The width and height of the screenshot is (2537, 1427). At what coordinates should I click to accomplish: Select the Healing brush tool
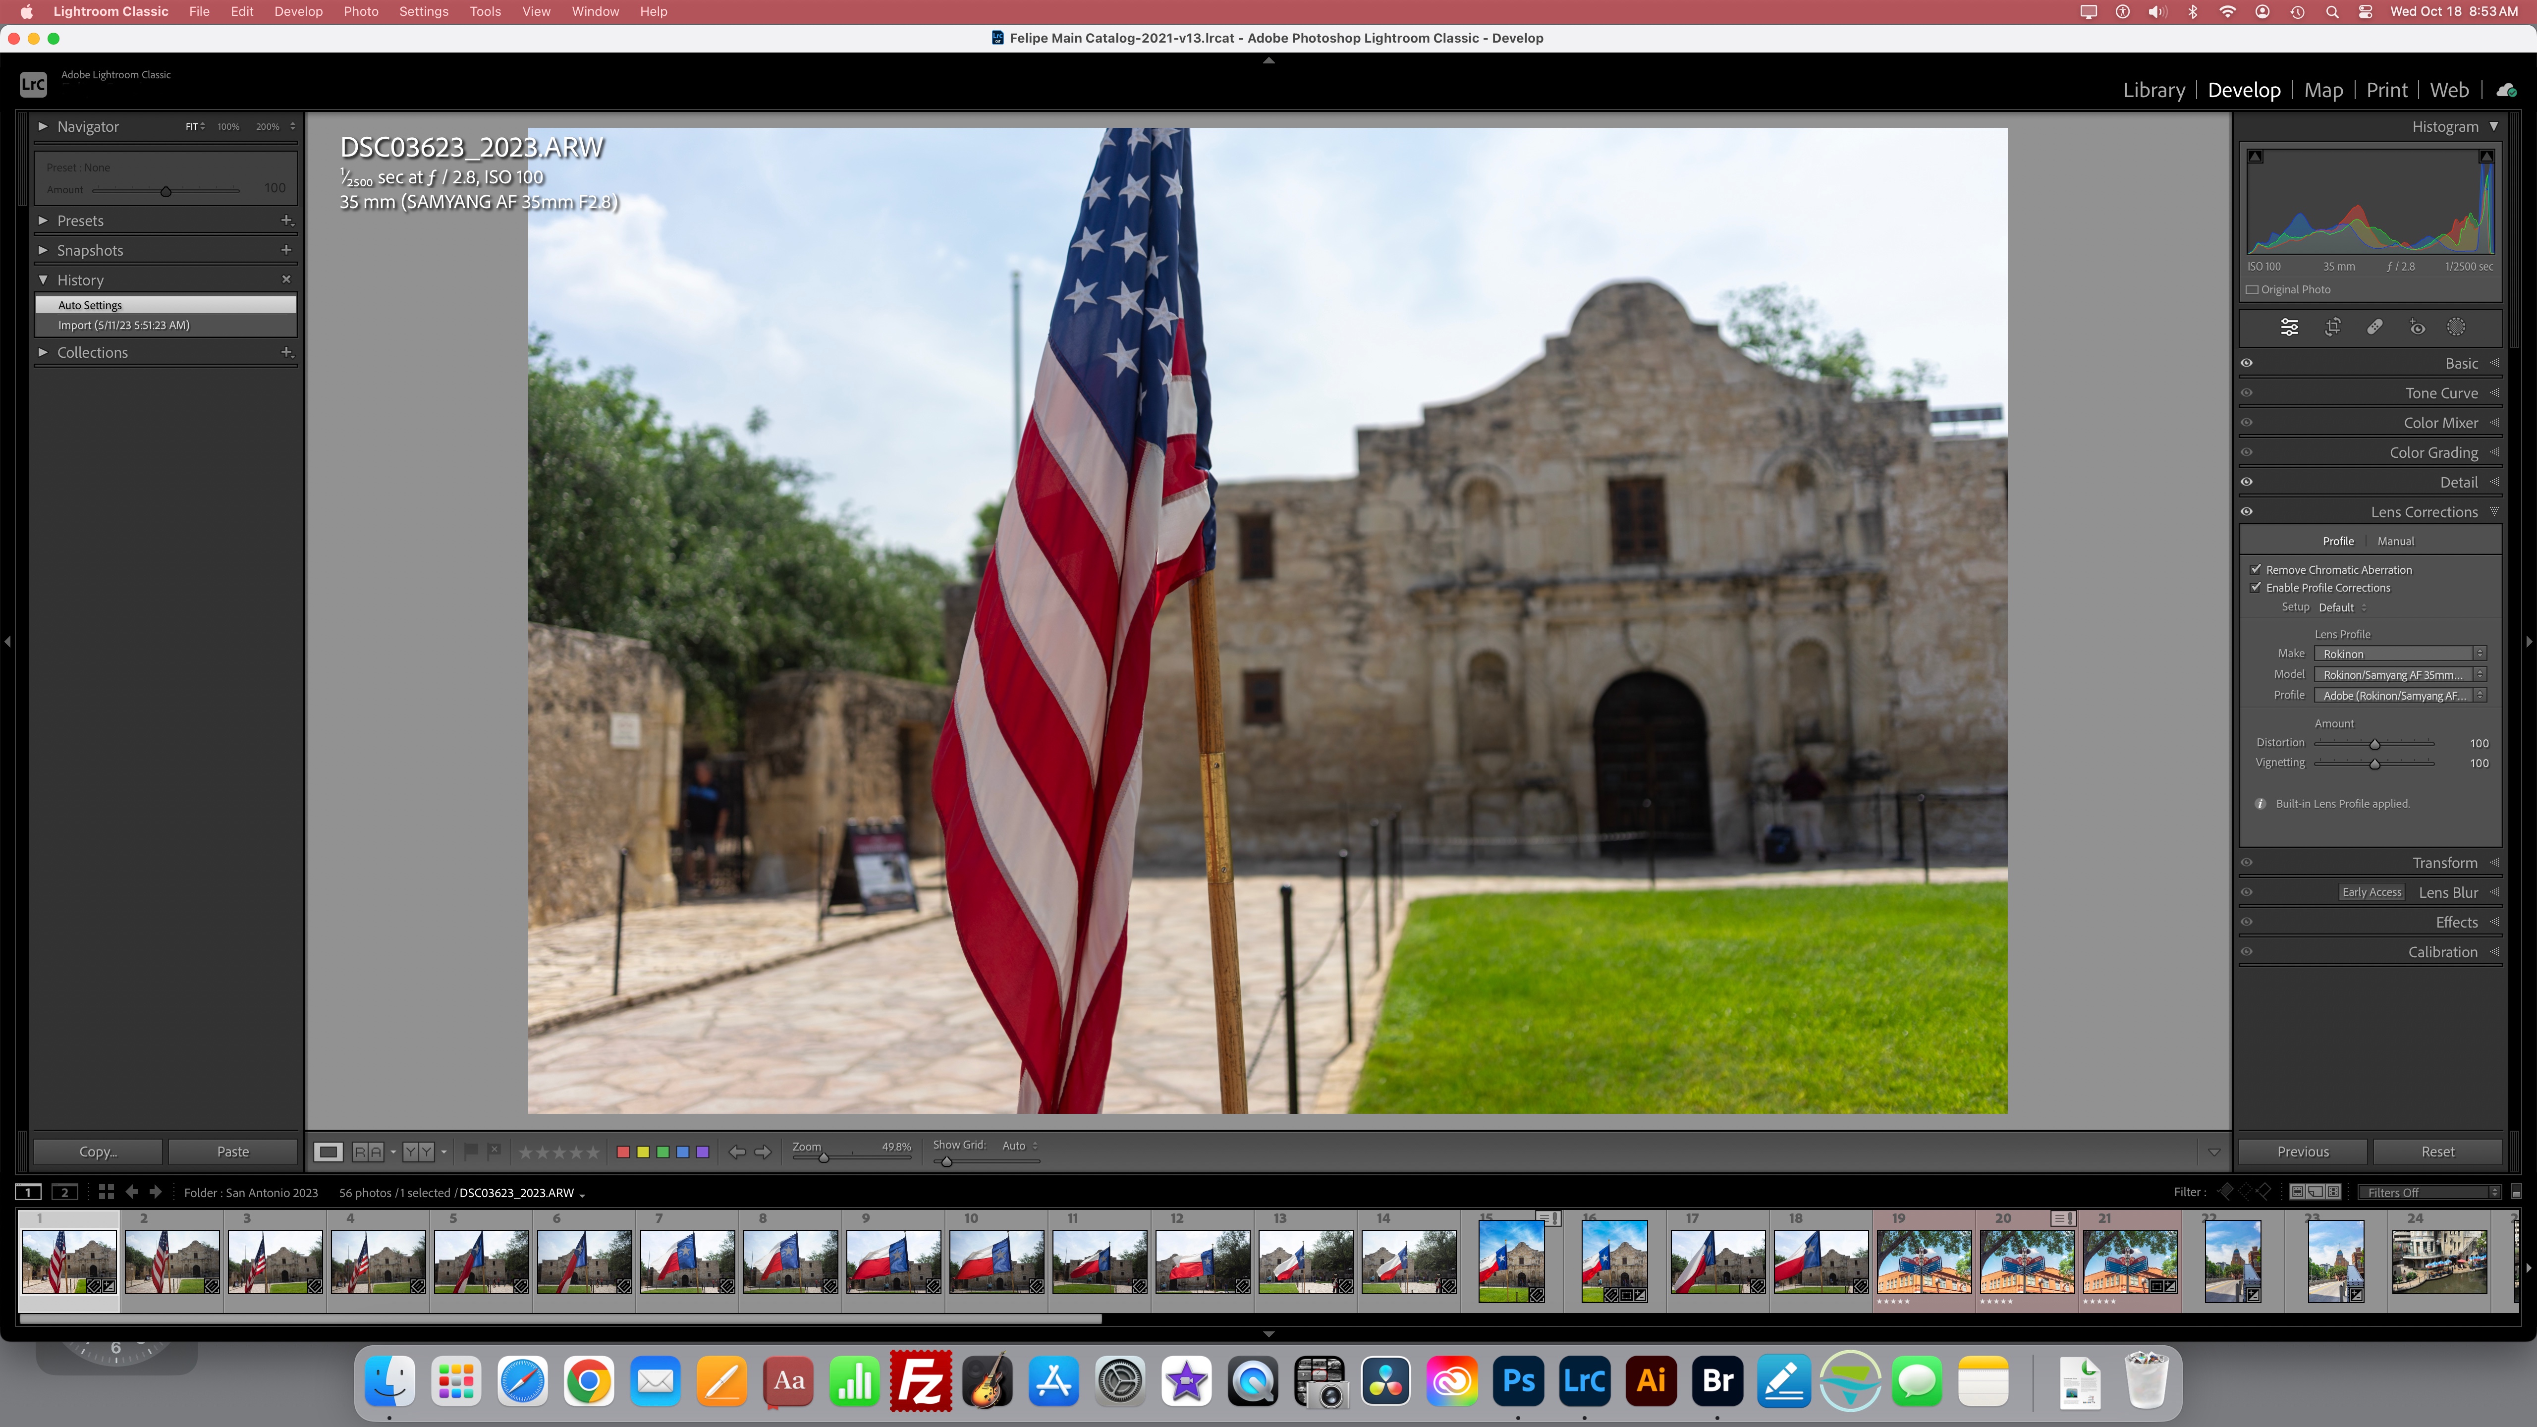click(x=2374, y=328)
